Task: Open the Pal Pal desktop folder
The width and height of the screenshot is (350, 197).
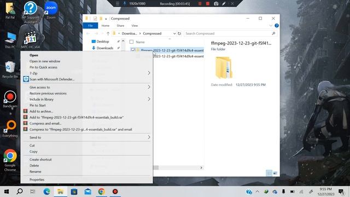Action: point(10,11)
